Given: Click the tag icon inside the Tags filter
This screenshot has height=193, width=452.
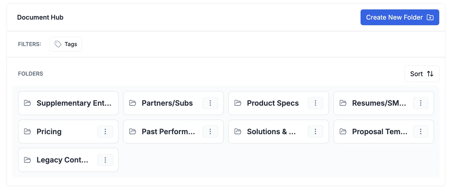Looking at the screenshot, I should 58,44.
